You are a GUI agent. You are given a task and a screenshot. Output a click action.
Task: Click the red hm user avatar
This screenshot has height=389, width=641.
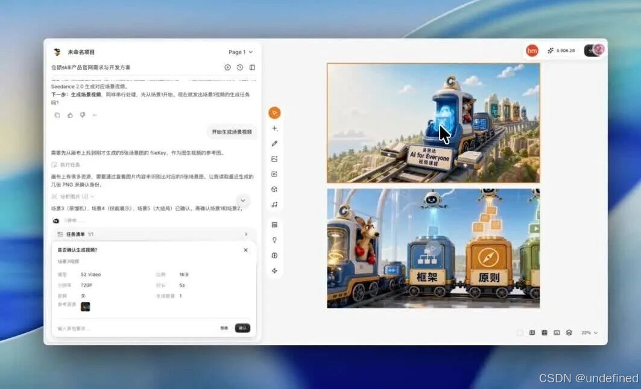(x=532, y=51)
